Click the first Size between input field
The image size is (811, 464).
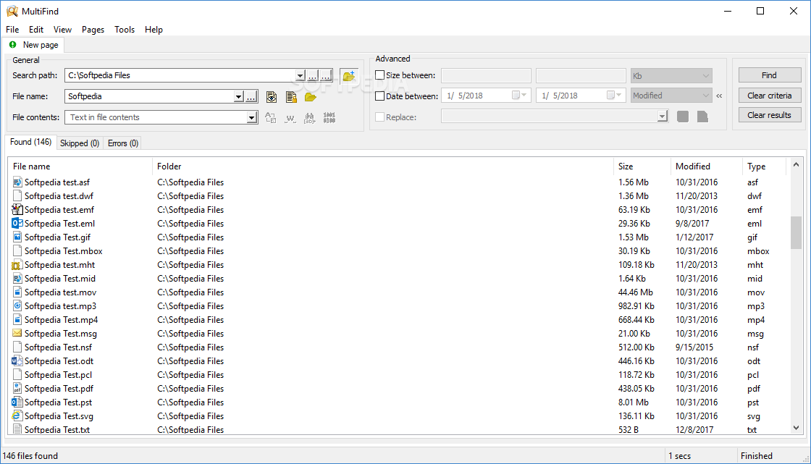(x=486, y=75)
